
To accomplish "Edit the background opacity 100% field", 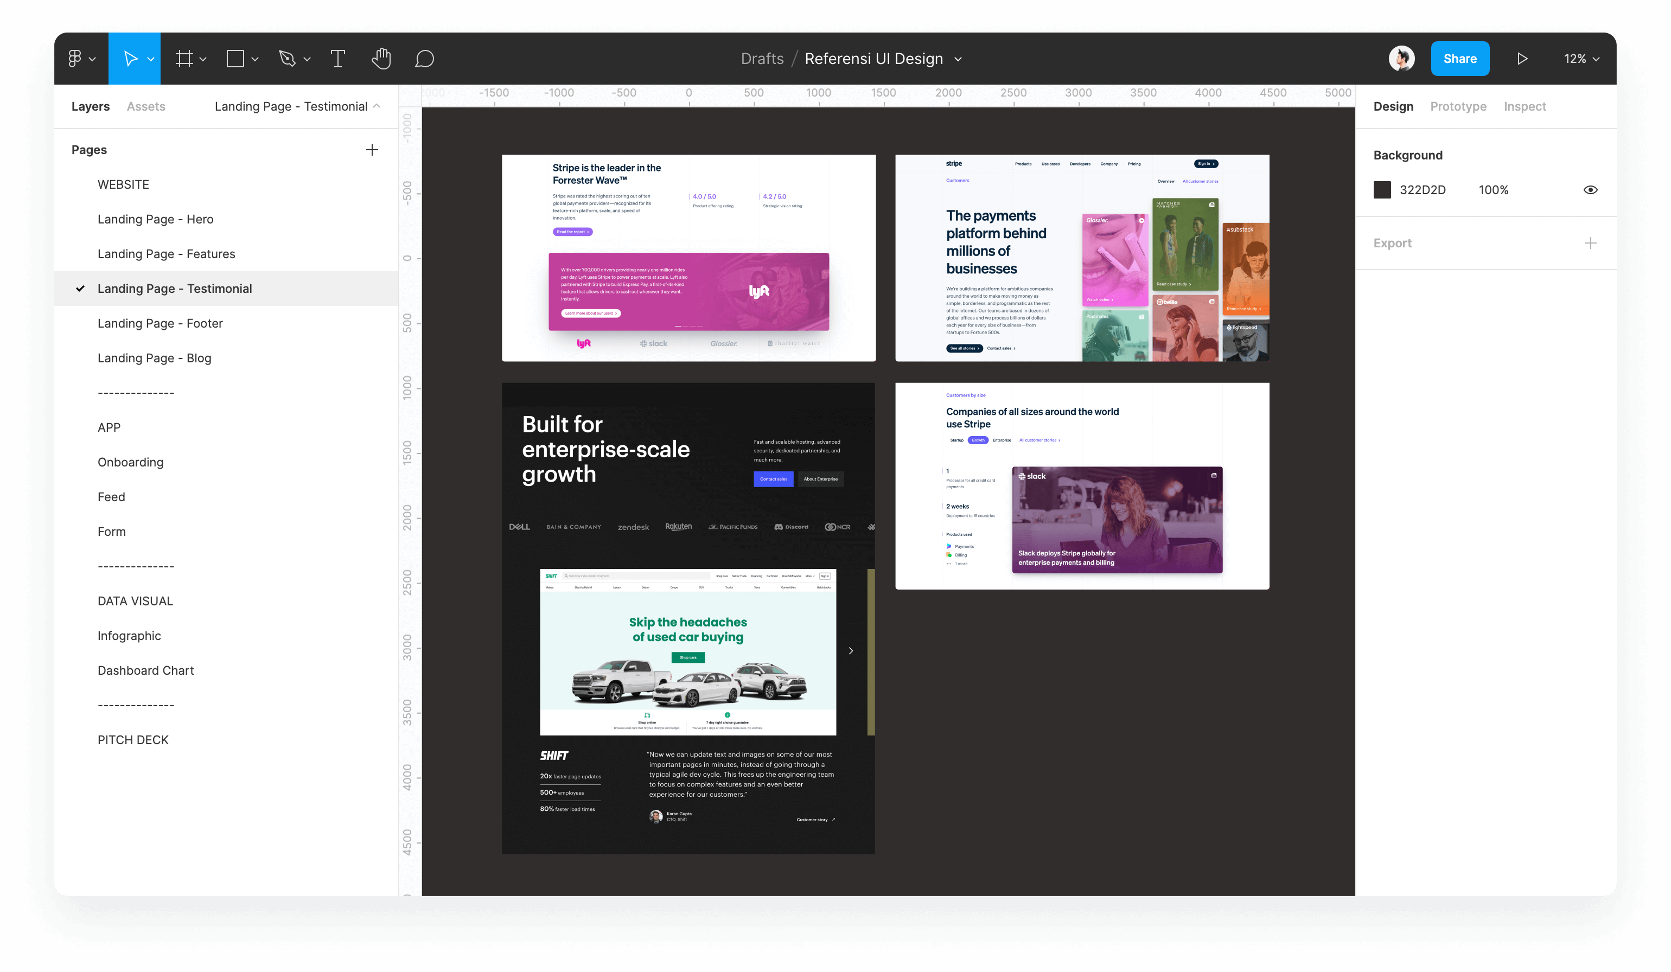I will click(x=1493, y=190).
